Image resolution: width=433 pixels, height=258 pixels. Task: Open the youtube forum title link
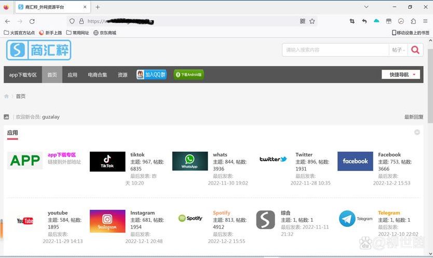pyautogui.click(x=58, y=213)
